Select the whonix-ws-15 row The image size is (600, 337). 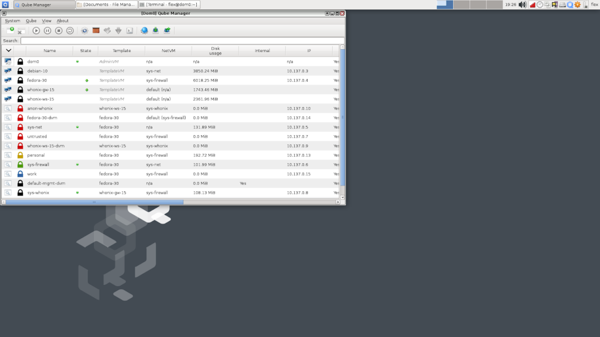[171, 99]
